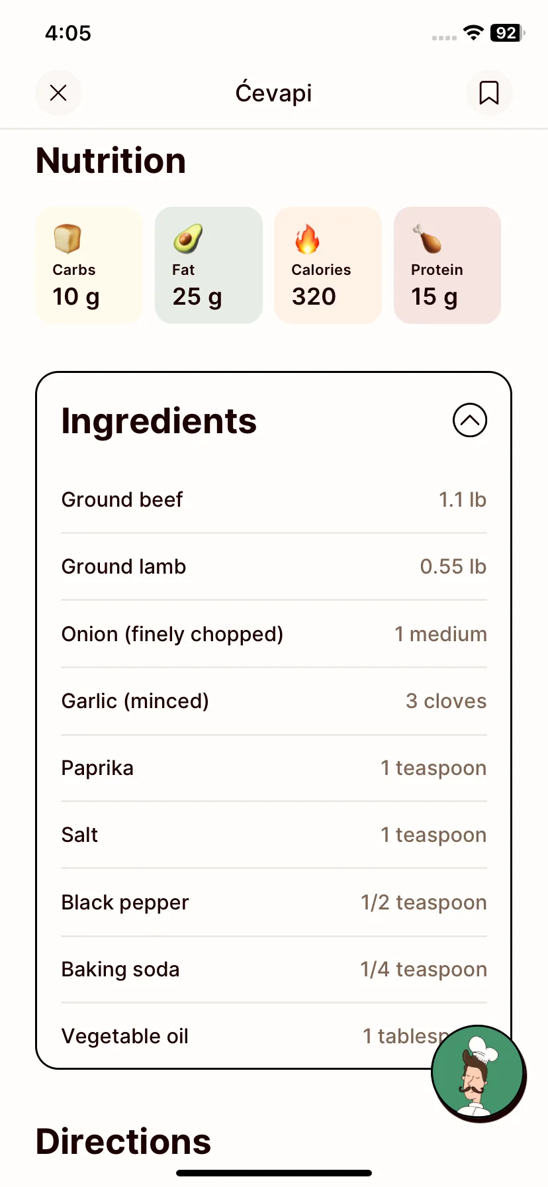This screenshot has height=1187, width=548.
Task: Tap the Ingredients heading text
Action: (159, 421)
